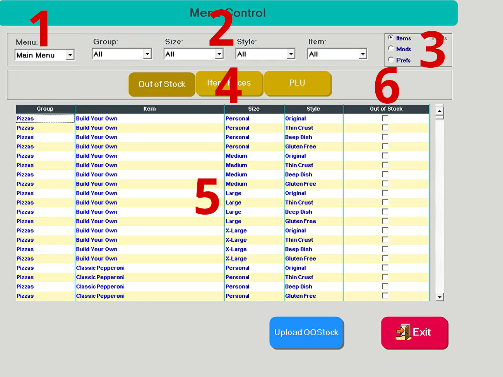Check Out of Stock for Build Your Own X-Large Gluten Free
503x377 pixels.
tap(385, 258)
